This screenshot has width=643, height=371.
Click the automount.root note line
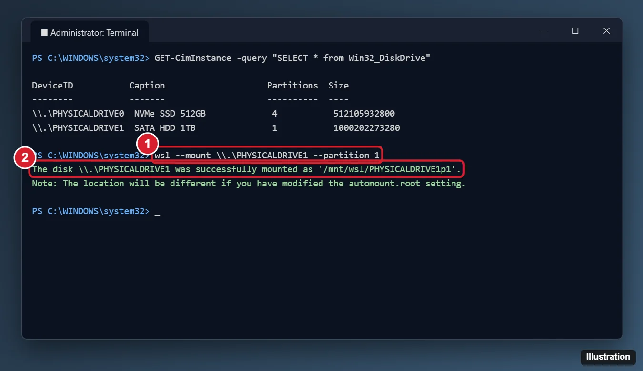[x=249, y=183]
